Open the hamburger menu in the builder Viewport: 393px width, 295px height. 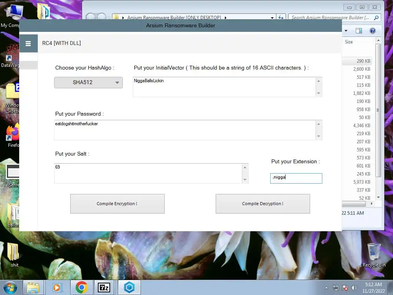point(28,43)
